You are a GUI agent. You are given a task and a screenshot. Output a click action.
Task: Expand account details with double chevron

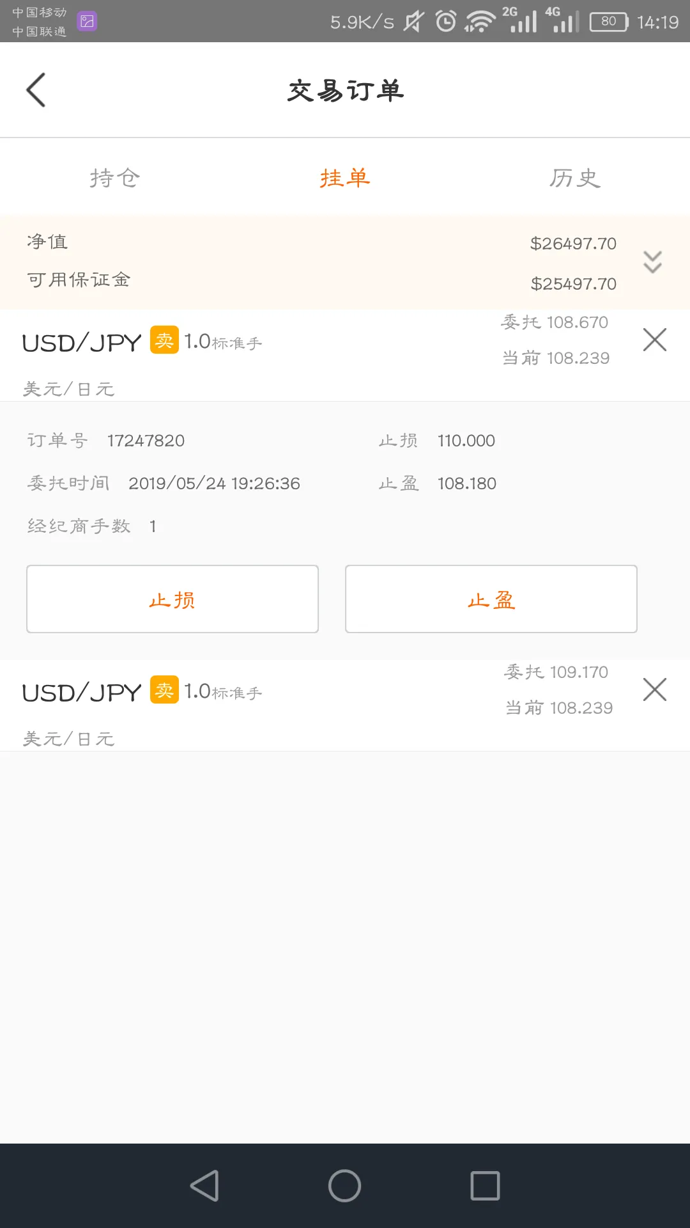[652, 262]
